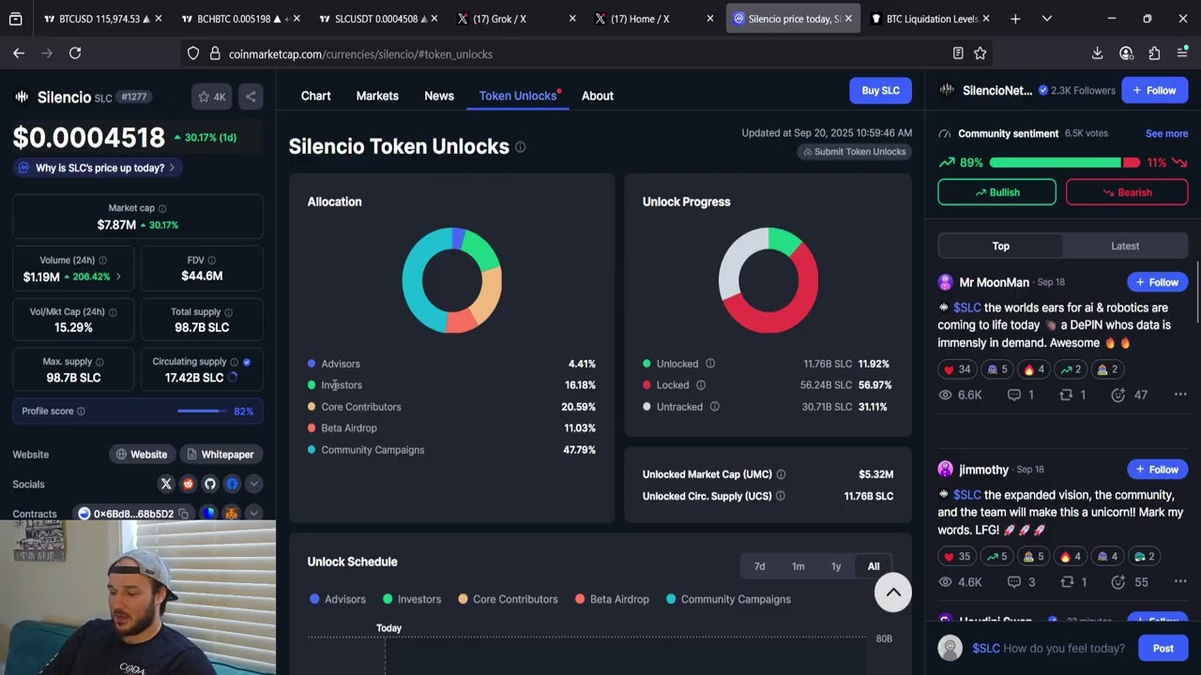Click info icon next to Silencio Token Unlocks
1201x675 pixels.
[521, 147]
